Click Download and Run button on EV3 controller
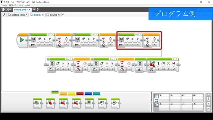 click(208, 104)
